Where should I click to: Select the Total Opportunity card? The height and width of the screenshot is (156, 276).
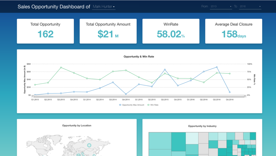(45, 31)
